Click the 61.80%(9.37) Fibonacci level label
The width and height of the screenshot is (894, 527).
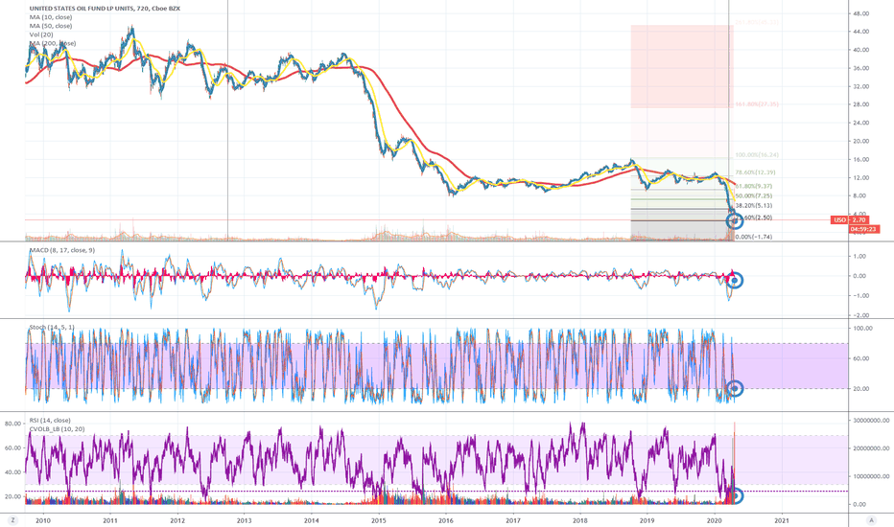tap(754, 186)
